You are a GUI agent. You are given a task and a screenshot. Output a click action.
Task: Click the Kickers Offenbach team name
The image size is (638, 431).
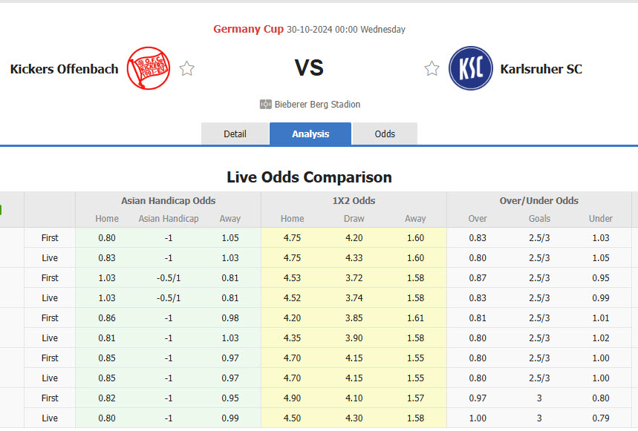[x=63, y=68]
